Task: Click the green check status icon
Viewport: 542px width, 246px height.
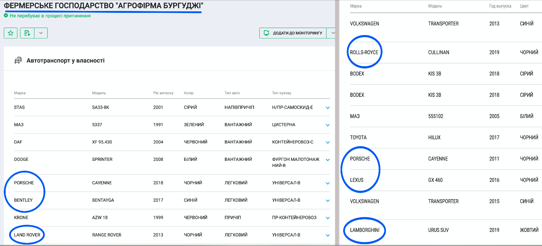Action: click(6, 16)
